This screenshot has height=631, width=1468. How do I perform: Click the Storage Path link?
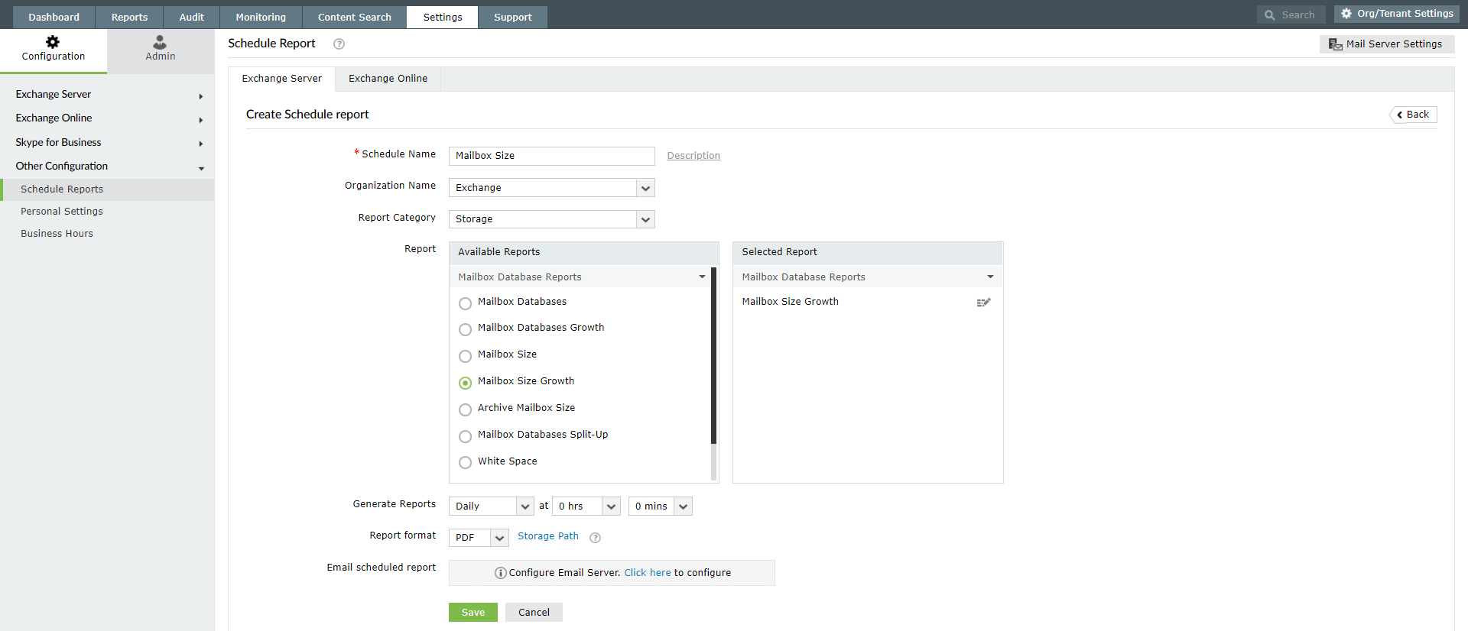[547, 536]
